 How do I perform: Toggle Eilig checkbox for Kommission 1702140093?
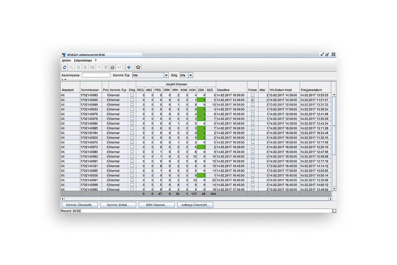132,95
